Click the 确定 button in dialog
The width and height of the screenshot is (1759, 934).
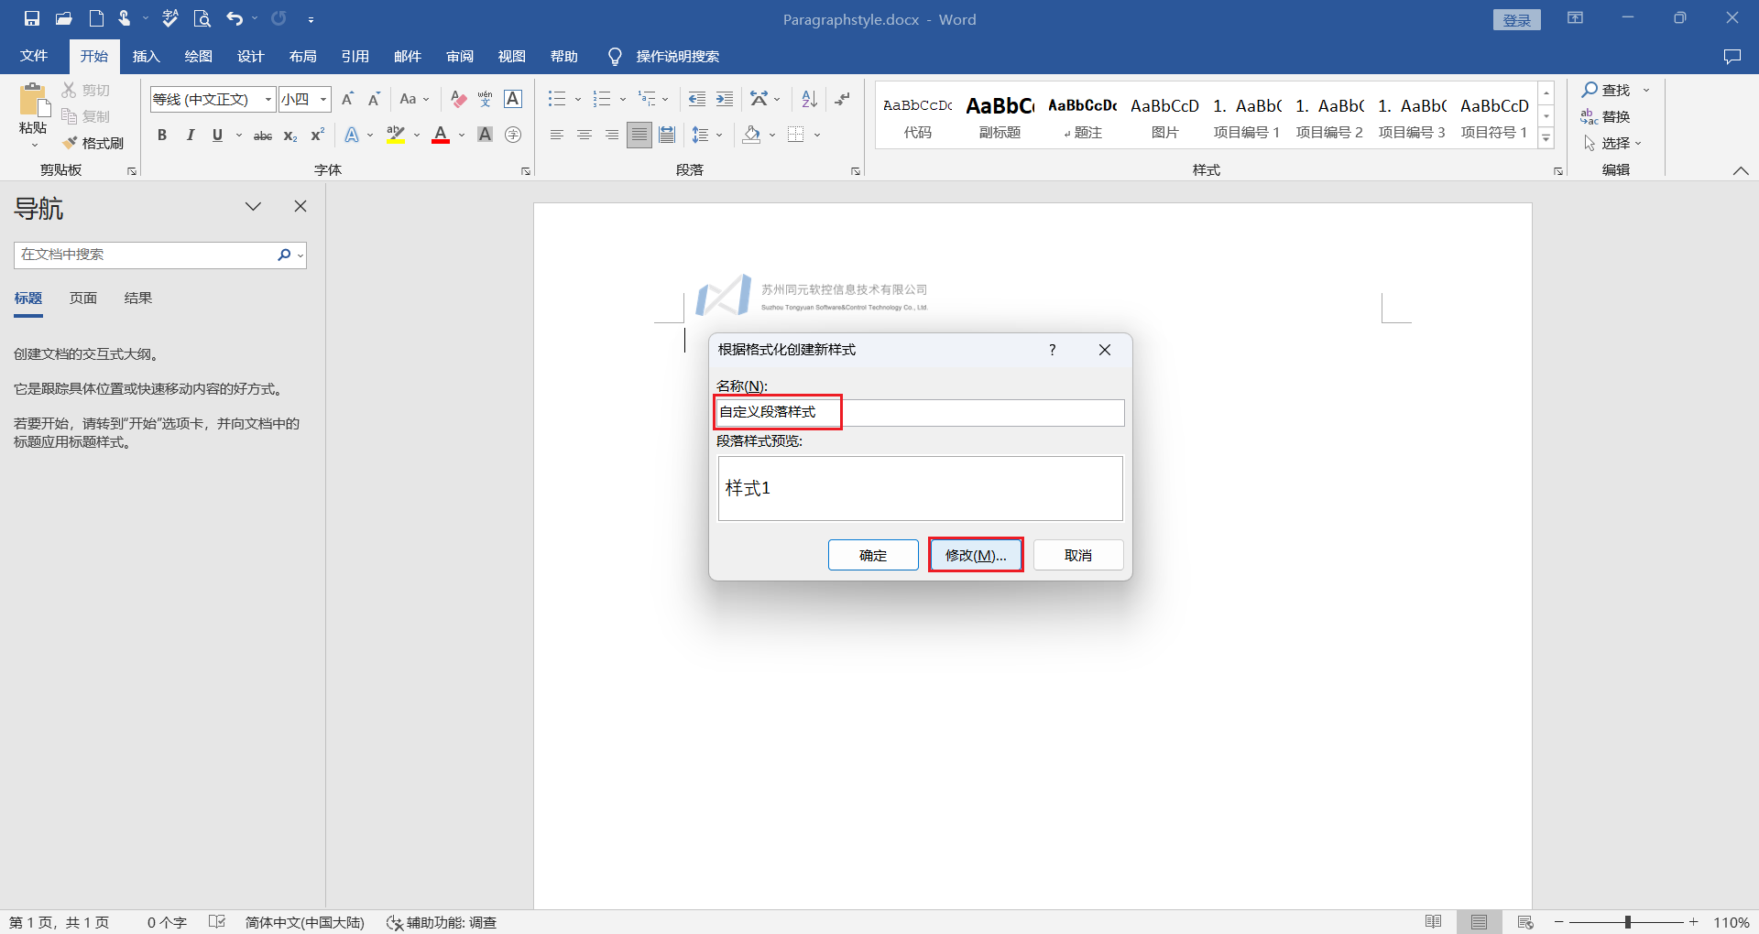873,555
